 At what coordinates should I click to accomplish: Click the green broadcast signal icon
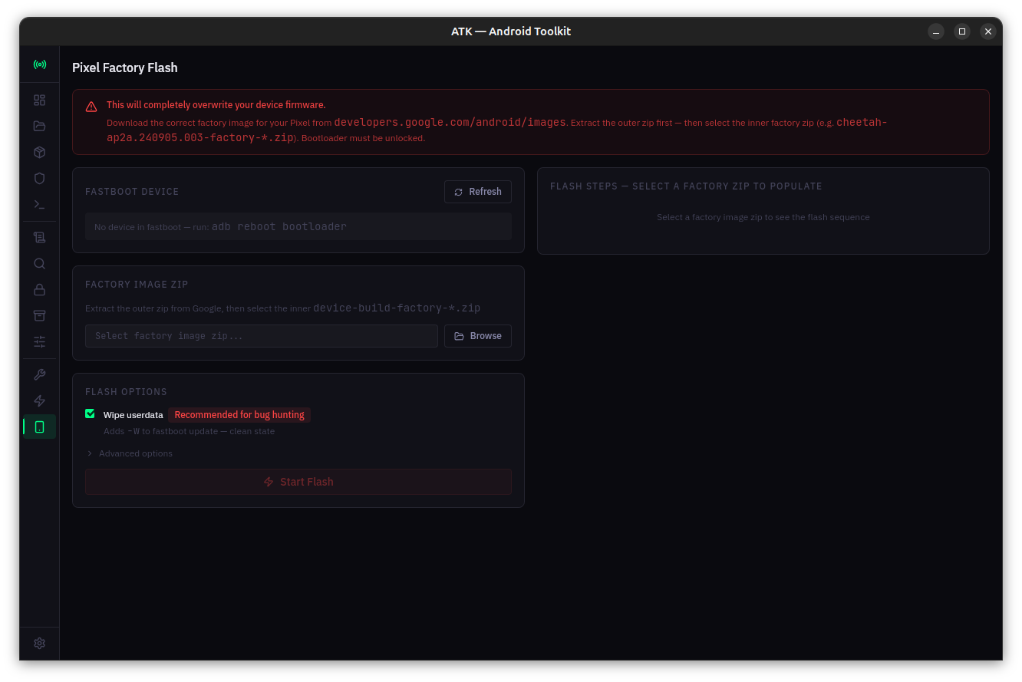pos(40,64)
